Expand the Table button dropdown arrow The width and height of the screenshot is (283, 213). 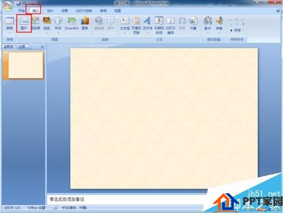(x=10, y=33)
